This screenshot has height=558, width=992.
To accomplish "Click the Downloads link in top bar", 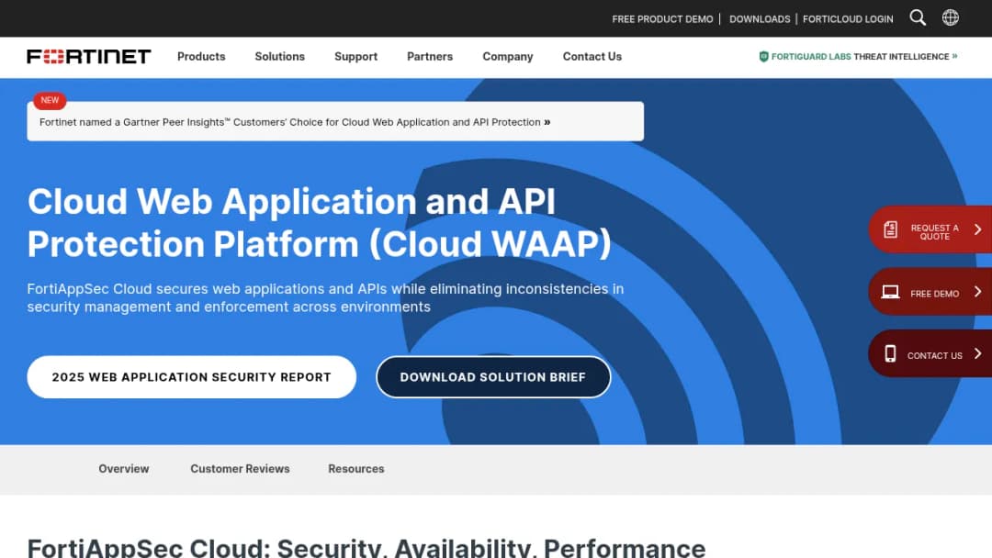I will (760, 19).
